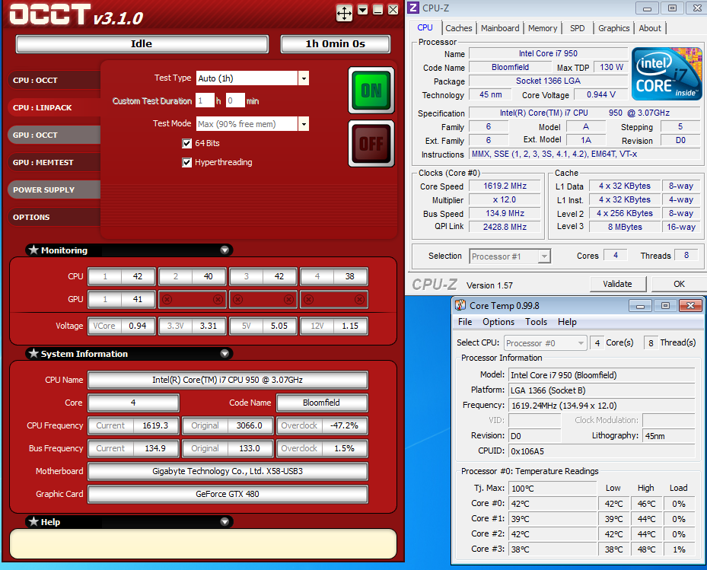The image size is (707, 570).
Task: Collapse the Monitoring section arrow
Action: 225,250
